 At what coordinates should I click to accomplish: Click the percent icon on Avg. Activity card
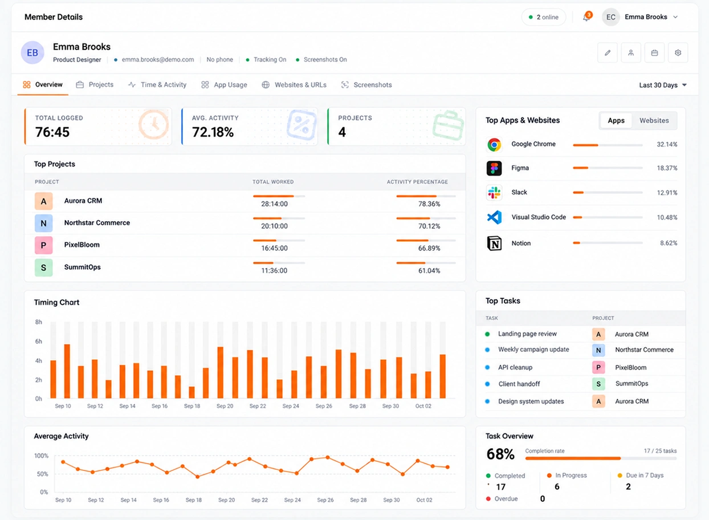(x=301, y=125)
